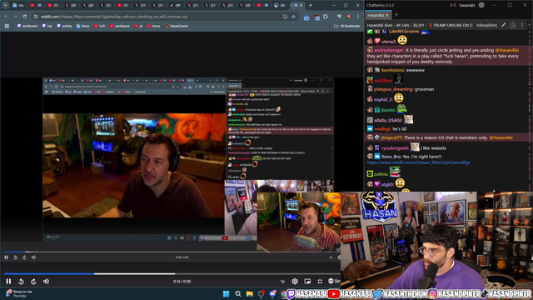Toggle fullscreen on the Reddit video
This screenshot has height=300, width=533.
click(320, 282)
